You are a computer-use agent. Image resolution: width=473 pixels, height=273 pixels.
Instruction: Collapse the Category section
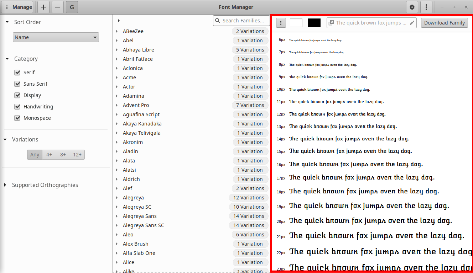tap(7, 59)
